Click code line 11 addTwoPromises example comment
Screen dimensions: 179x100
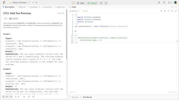click(102, 38)
